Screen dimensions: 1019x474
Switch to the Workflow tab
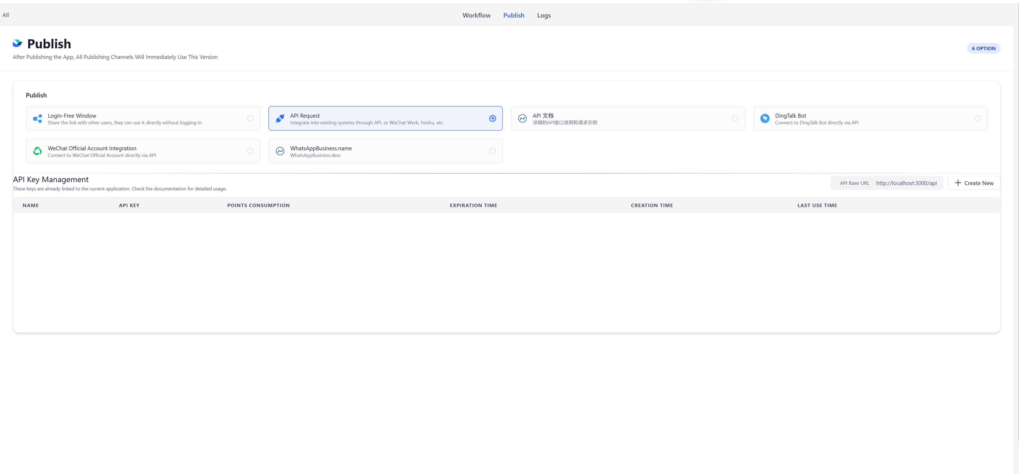[x=476, y=15]
